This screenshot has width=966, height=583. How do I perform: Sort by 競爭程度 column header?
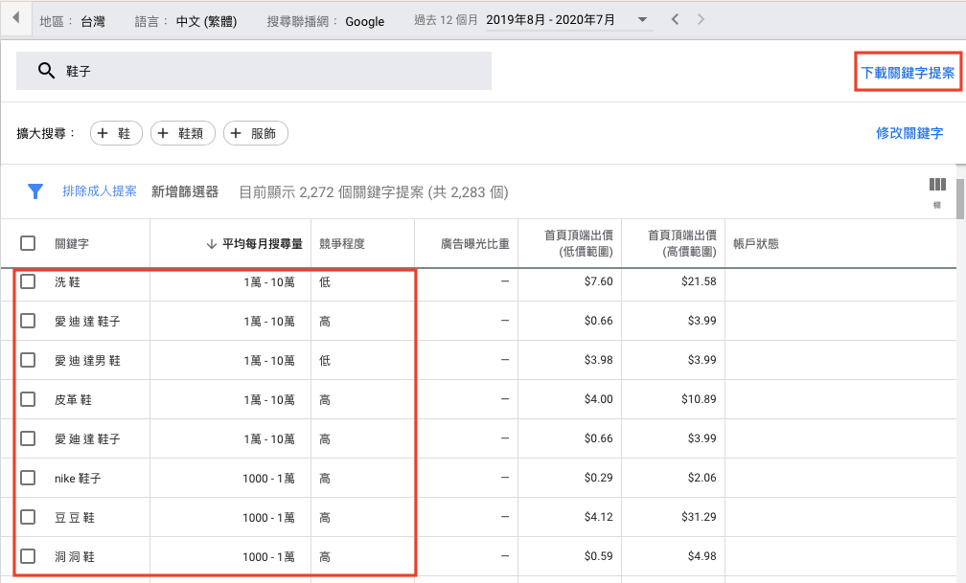pyautogui.click(x=342, y=244)
